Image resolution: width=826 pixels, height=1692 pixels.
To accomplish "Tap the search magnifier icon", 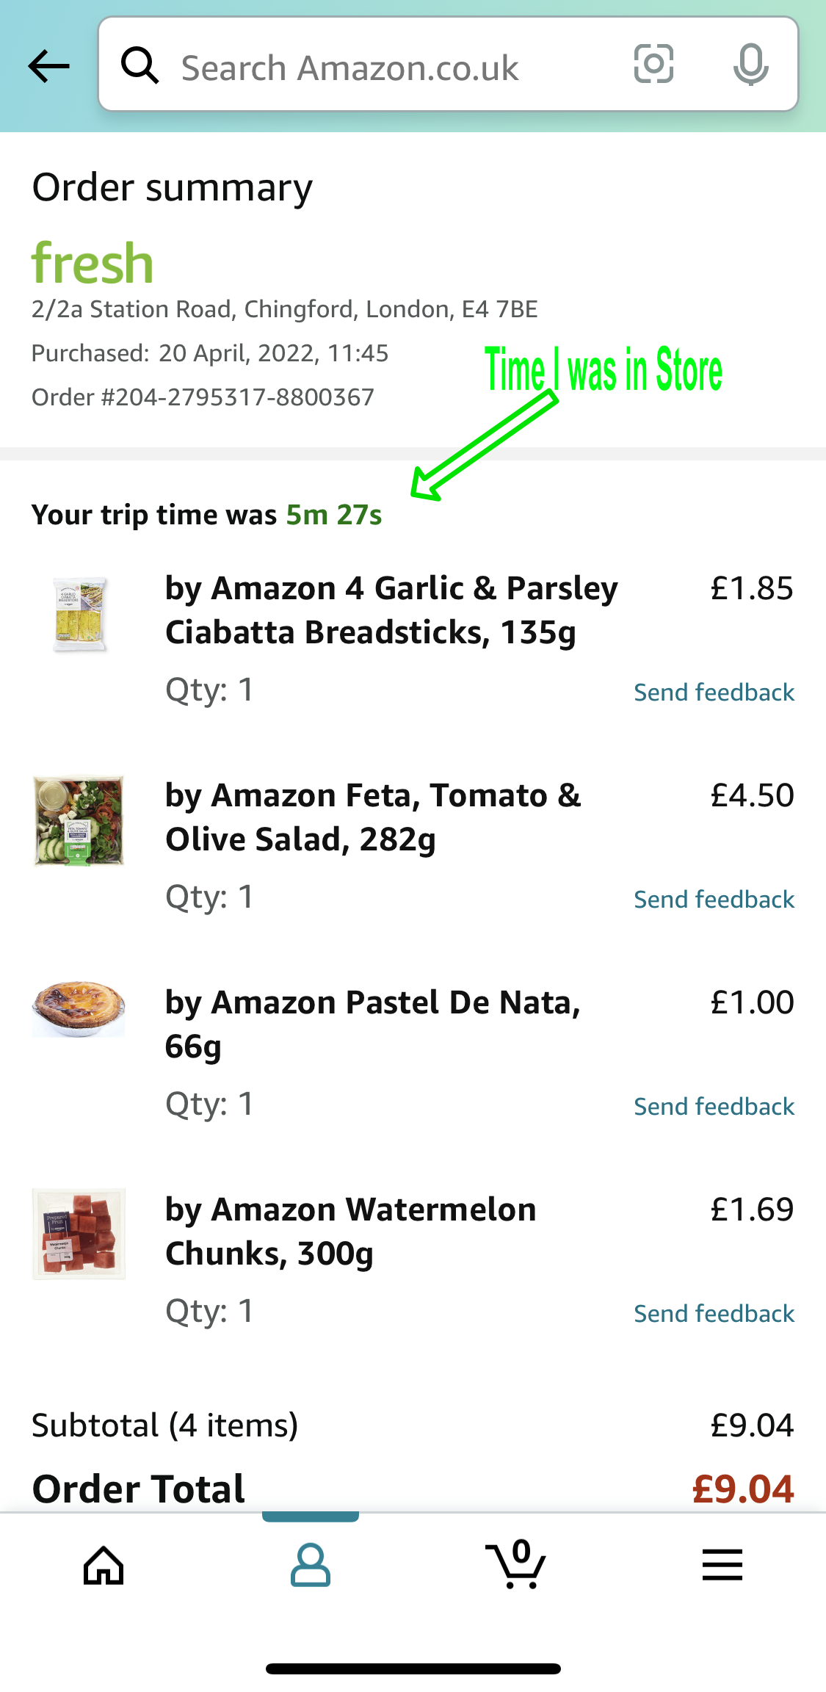I will point(140,66).
